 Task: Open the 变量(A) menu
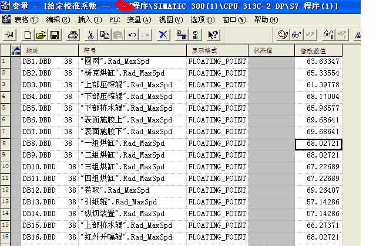[139, 20]
